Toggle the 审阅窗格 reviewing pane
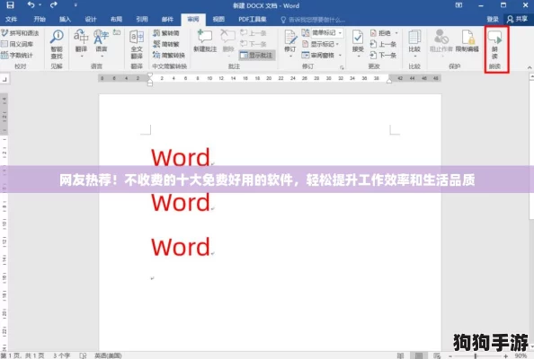 [319, 55]
